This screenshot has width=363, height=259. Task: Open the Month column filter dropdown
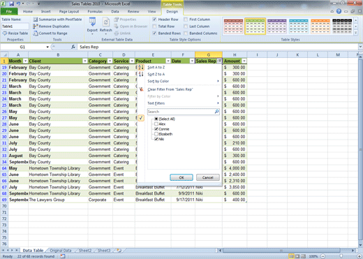[25, 61]
